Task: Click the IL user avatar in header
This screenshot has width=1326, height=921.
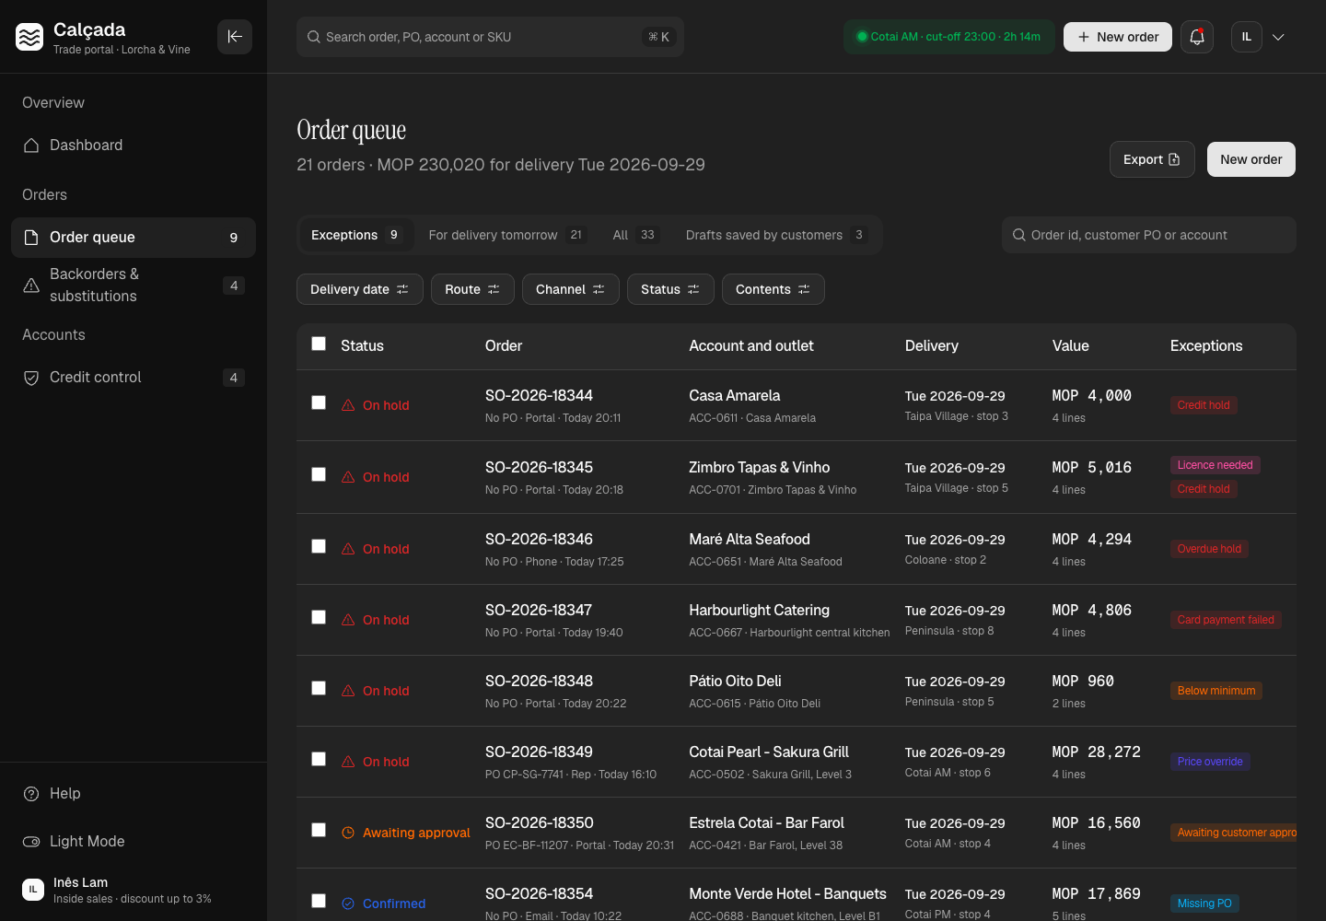Action: [1247, 37]
